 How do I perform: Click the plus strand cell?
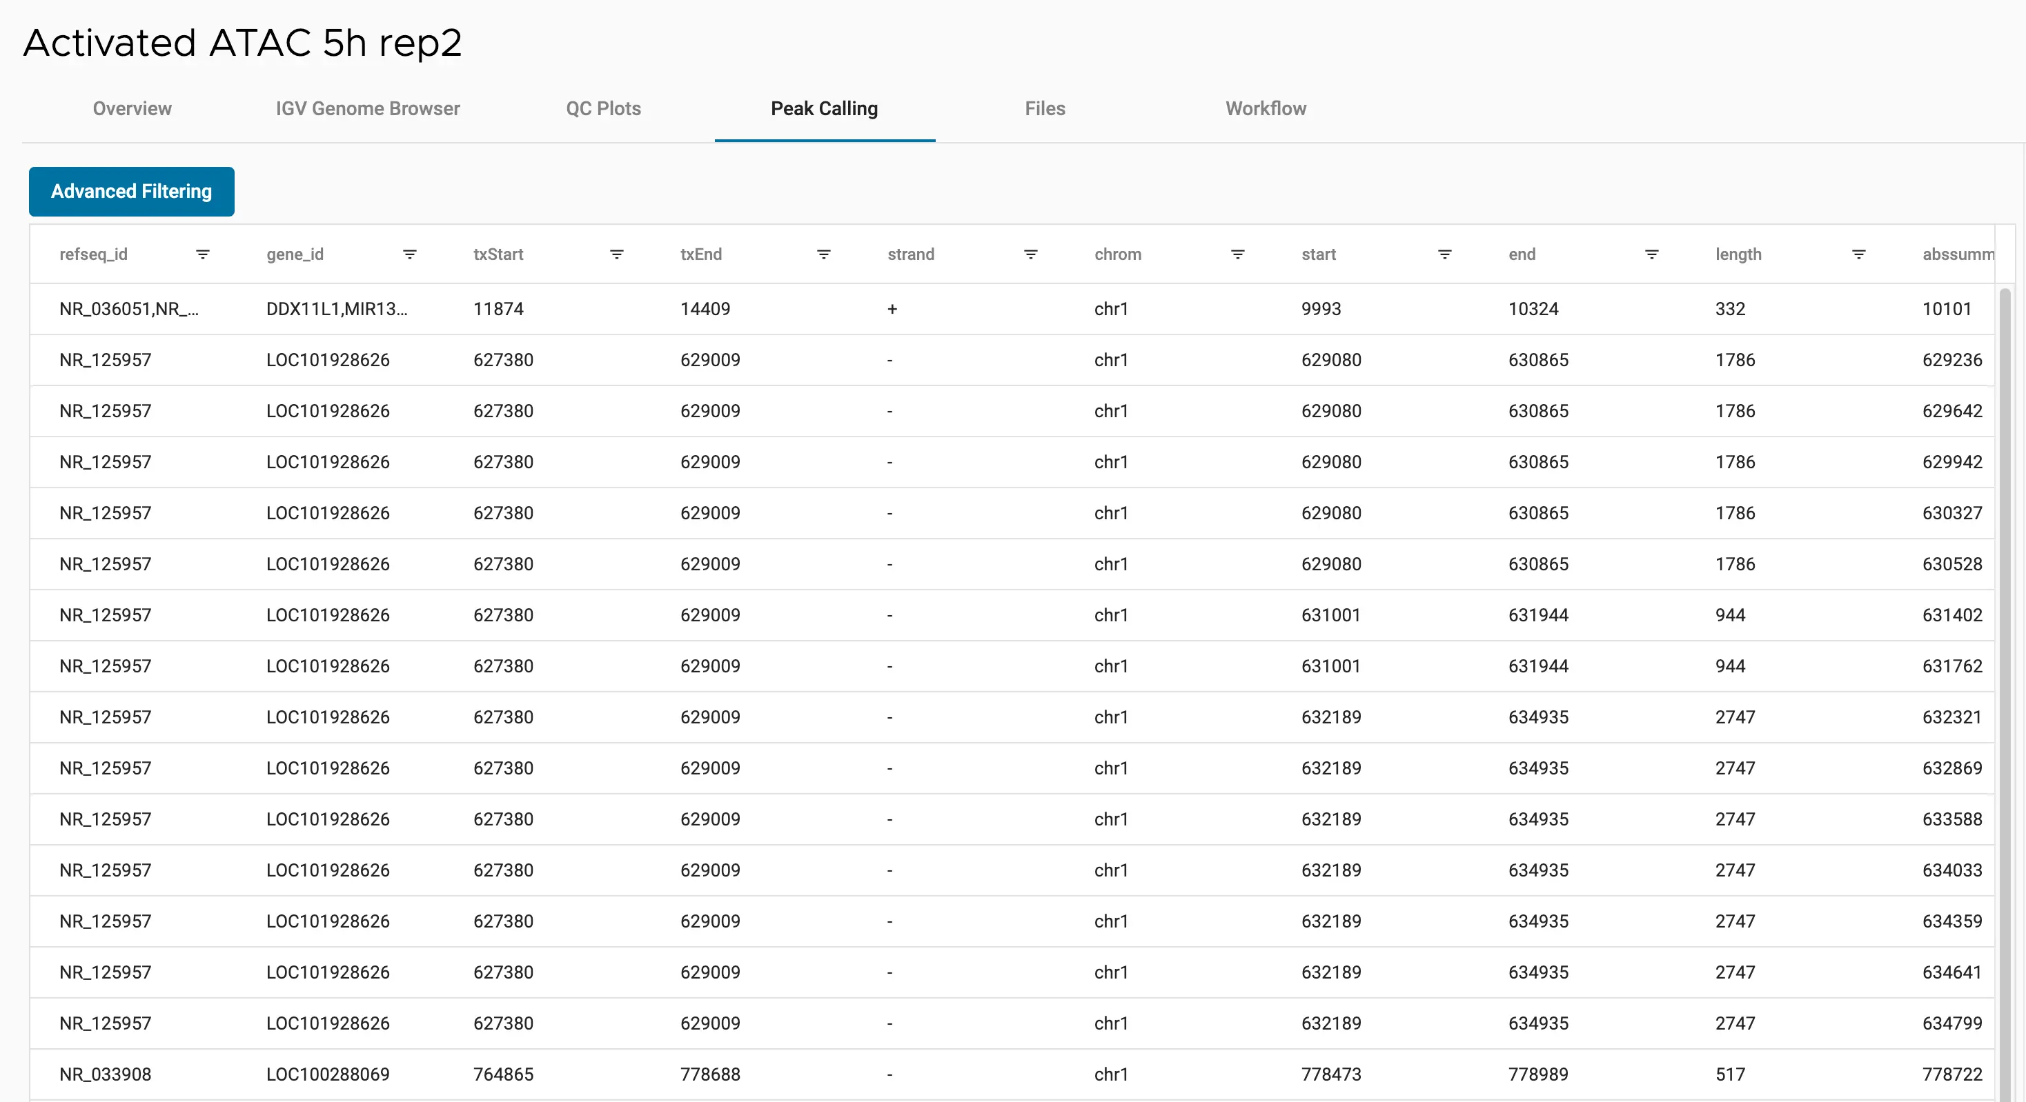tap(893, 309)
